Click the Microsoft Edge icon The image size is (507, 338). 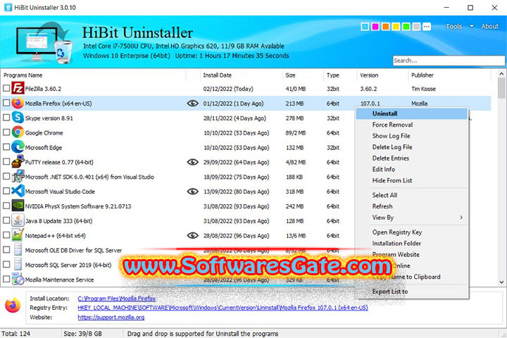point(18,147)
